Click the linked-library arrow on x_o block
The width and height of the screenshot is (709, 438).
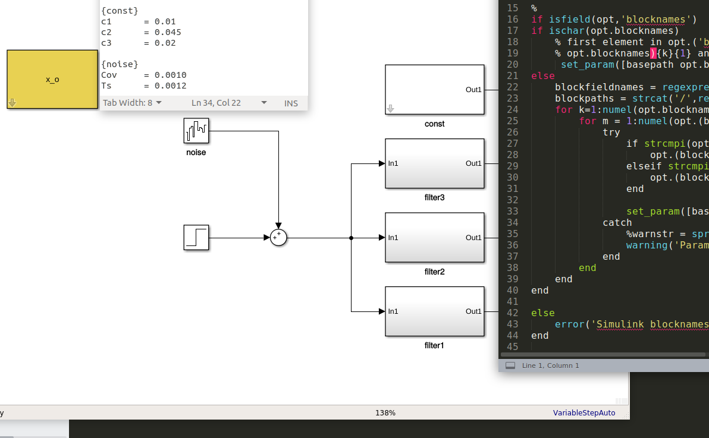12,103
